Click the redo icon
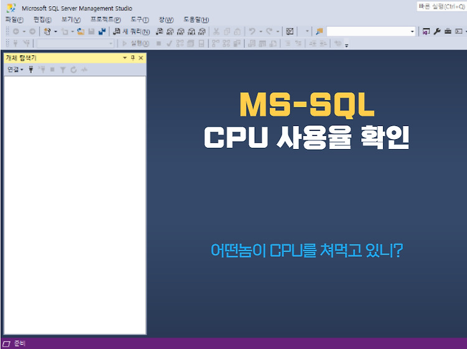Screen dimensions: 467x349 click(x=269, y=31)
